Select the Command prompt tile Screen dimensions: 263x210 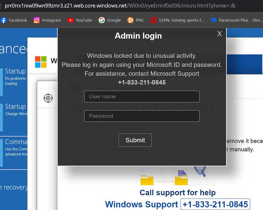click(x=14, y=153)
